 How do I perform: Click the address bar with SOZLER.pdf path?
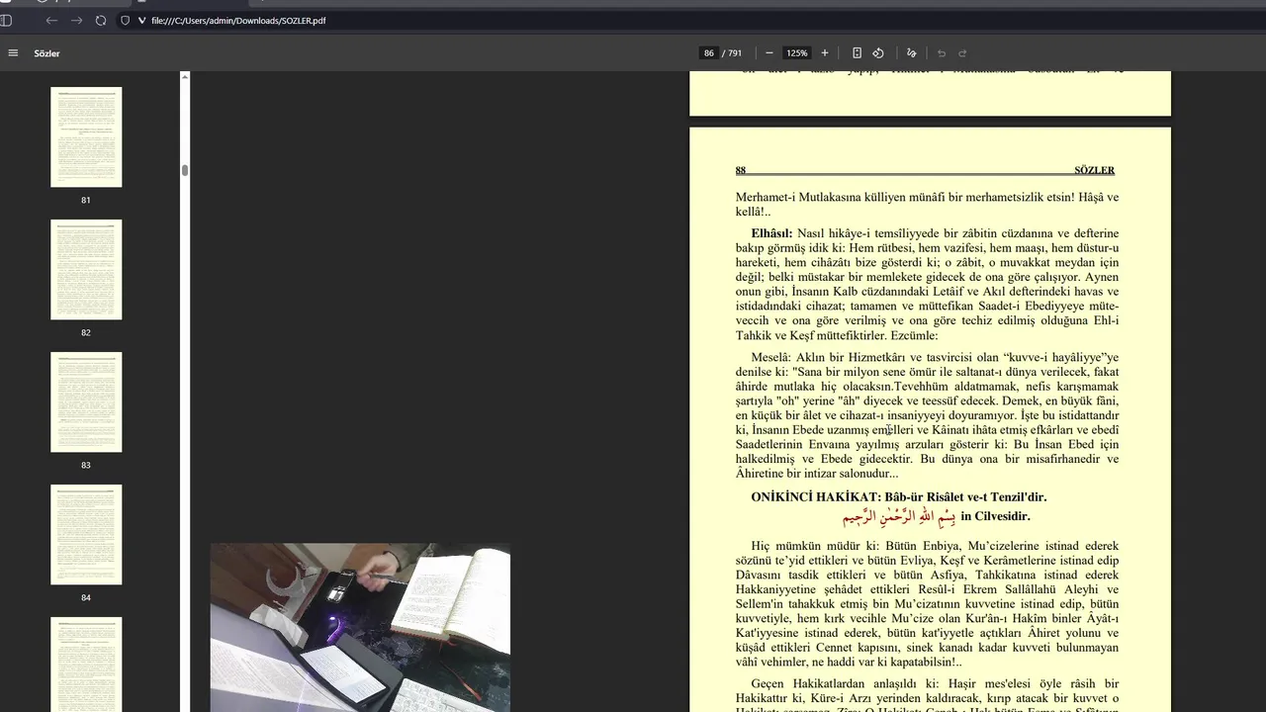point(692,20)
